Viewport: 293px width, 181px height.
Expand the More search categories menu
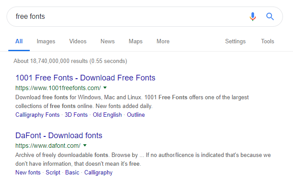tap(163, 41)
